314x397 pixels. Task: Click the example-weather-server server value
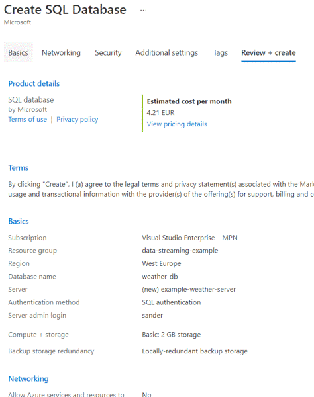pos(189,289)
